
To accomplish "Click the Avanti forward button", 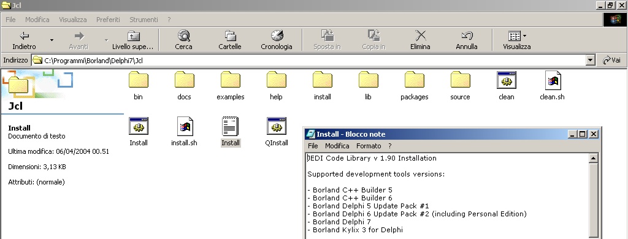I will pos(78,40).
